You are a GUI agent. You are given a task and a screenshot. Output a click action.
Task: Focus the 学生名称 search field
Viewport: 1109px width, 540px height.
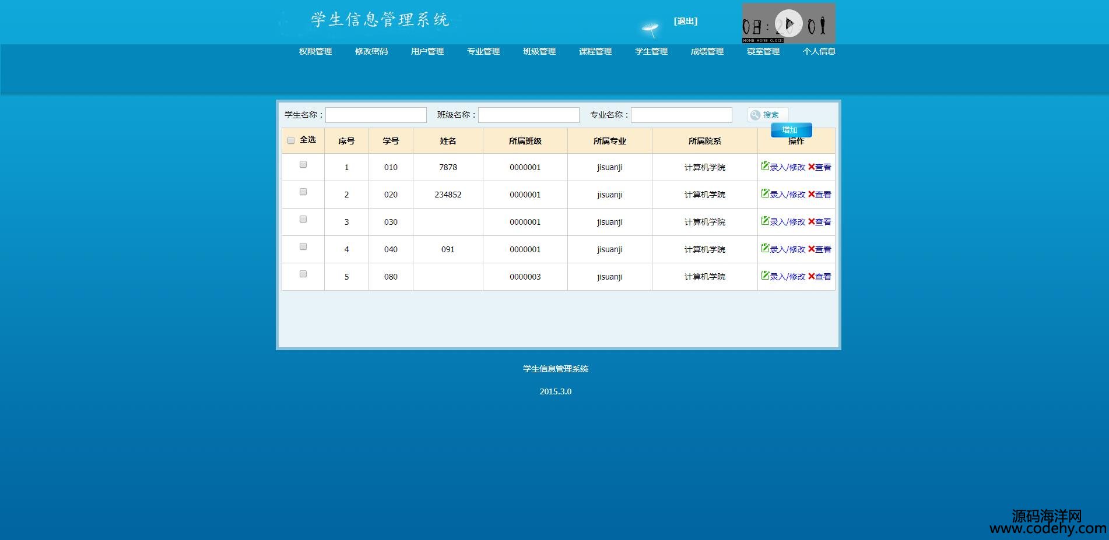pyautogui.click(x=375, y=115)
